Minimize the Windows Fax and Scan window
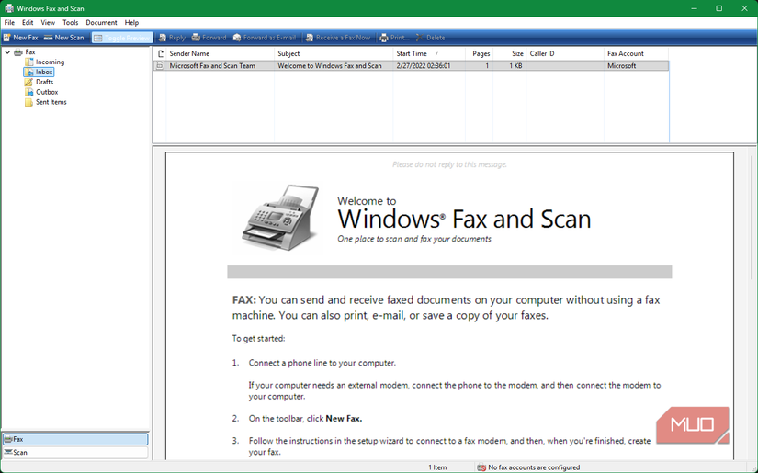The width and height of the screenshot is (758, 473). tap(695, 8)
